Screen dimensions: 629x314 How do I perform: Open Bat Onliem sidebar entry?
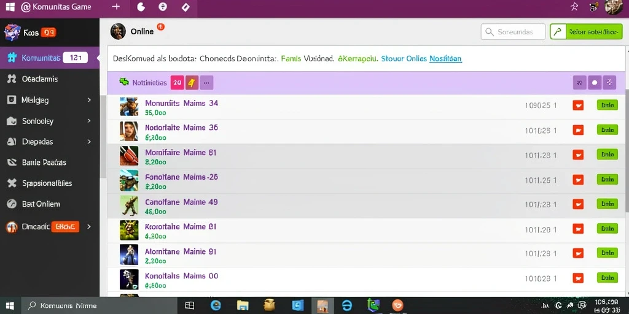point(41,204)
